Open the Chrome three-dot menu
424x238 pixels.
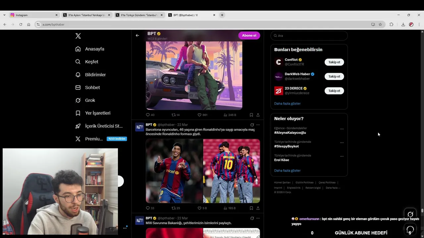[x=419, y=24]
